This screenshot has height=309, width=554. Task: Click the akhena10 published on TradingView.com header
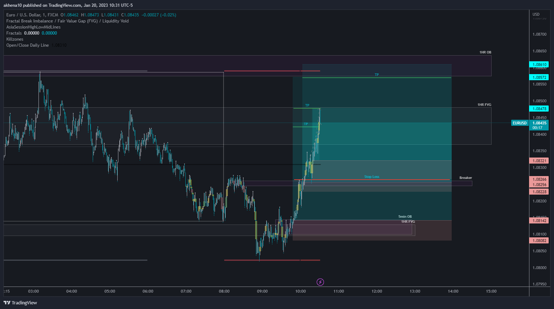click(68, 5)
